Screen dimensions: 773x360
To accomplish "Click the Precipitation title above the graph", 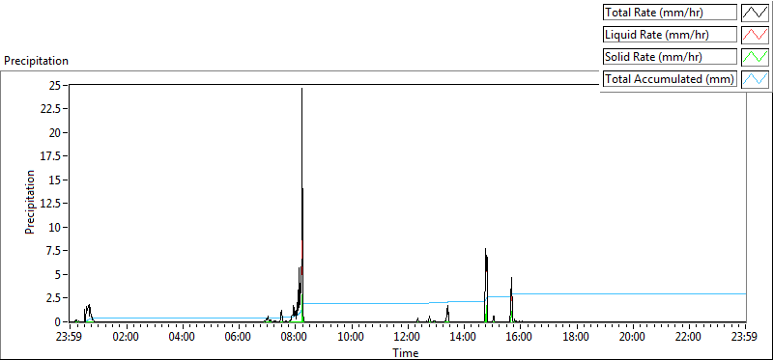I will tap(36, 61).
